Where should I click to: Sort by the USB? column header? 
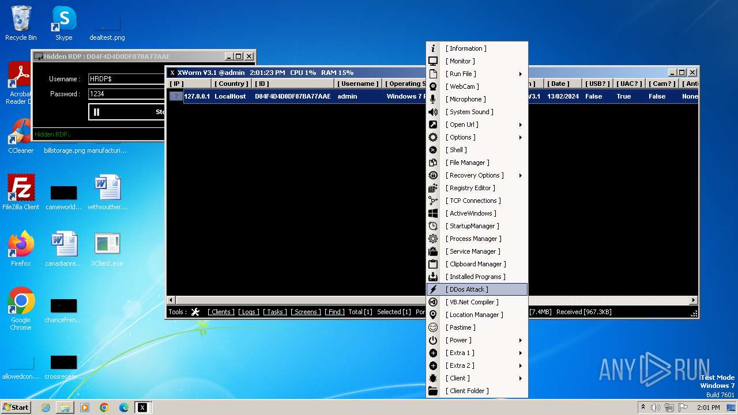coord(598,84)
